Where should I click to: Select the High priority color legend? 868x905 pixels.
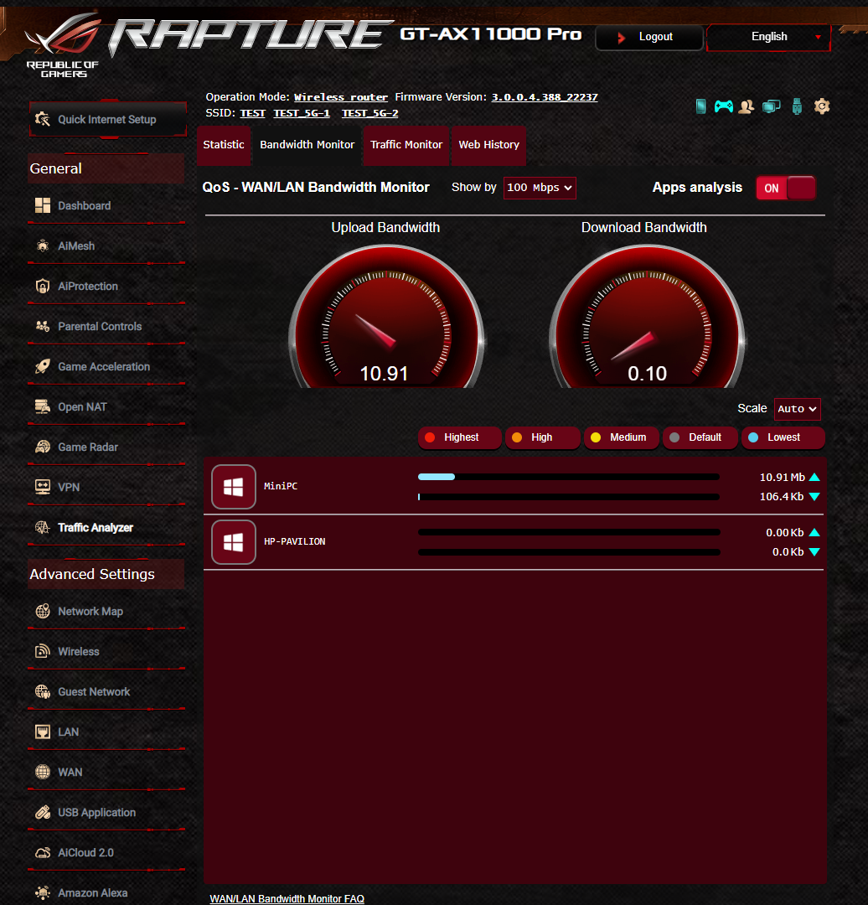(x=543, y=437)
